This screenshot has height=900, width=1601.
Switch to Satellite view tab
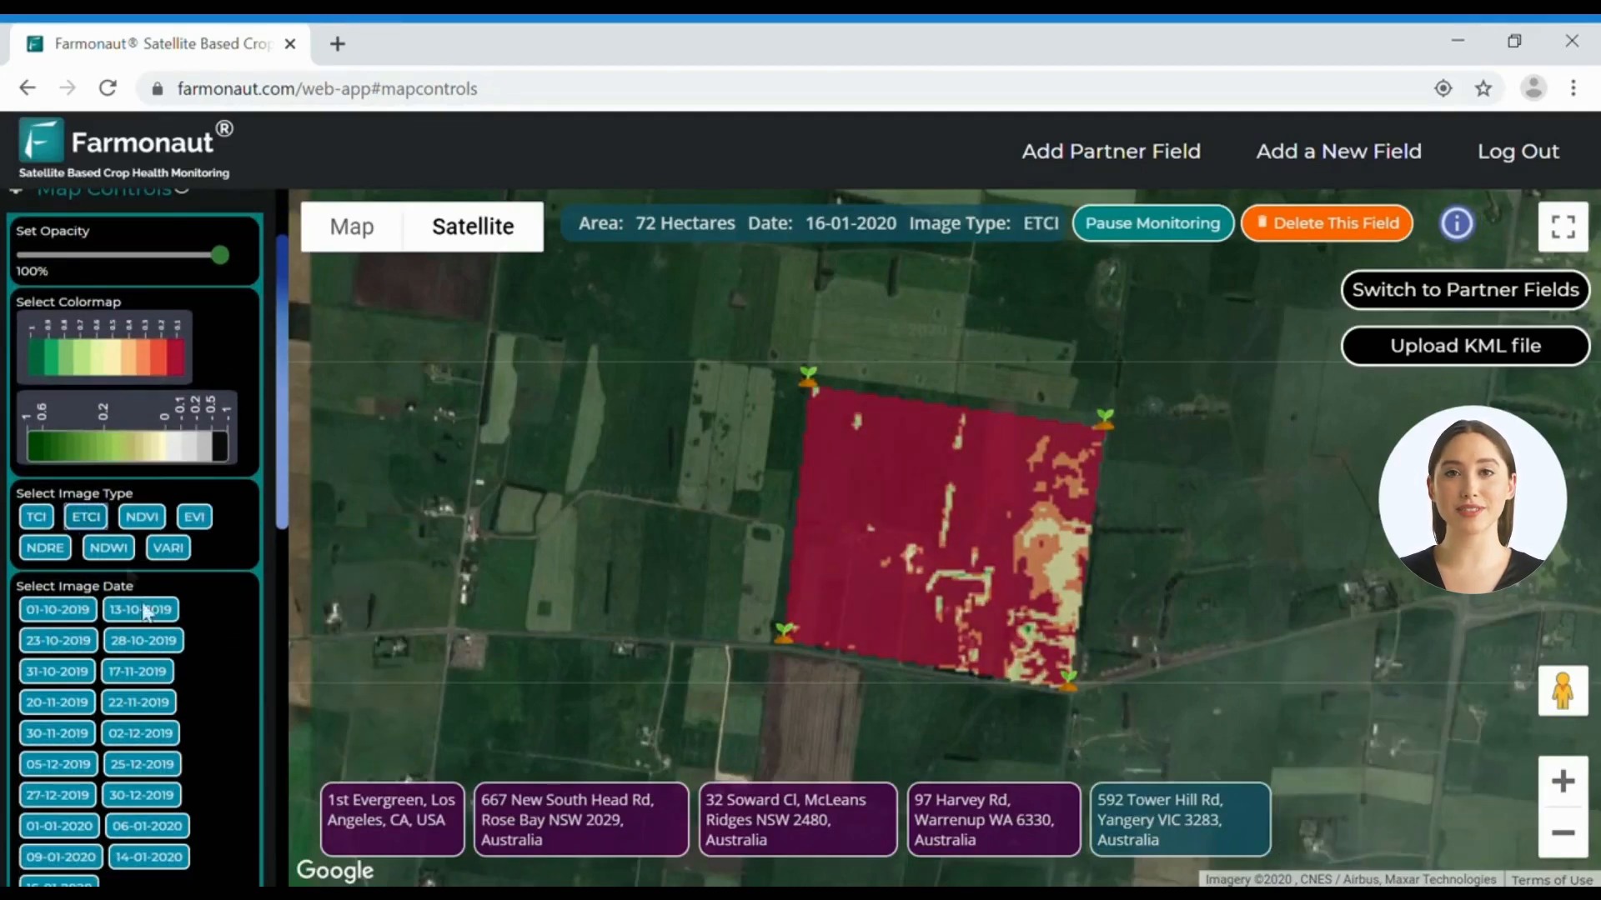coord(473,227)
